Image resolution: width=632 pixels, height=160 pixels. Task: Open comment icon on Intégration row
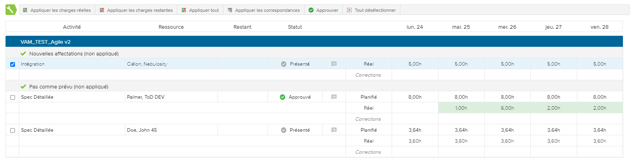(x=334, y=64)
